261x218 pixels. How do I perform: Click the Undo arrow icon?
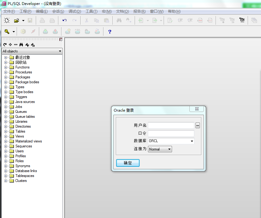[x=65, y=20]
